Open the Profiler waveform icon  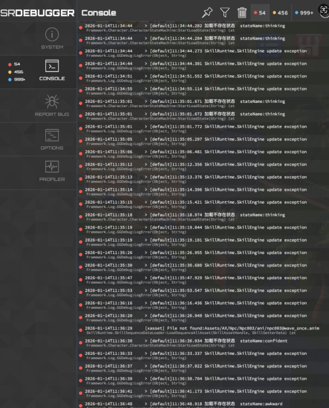coord(52,166)
